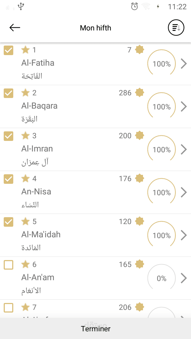The width and height of the screenshot is (191, 339).
Task: Tap the star icon beside Al-Baqara
Action: [x=25, y=93]
